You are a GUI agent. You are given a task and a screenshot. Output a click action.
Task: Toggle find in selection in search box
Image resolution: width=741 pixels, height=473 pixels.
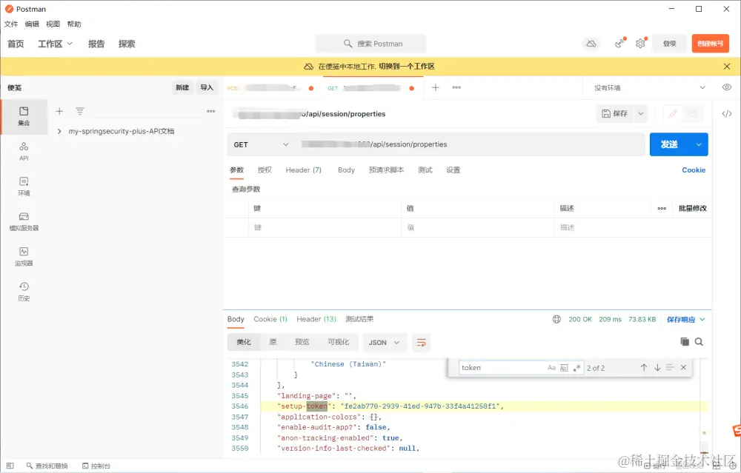670,368
